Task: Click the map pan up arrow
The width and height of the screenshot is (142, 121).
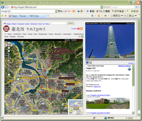Action: click(9, 43)
